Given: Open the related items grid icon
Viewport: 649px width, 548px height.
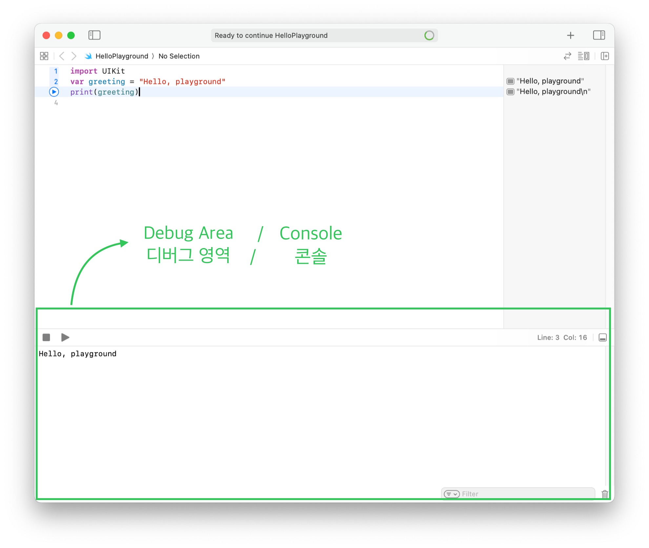Looking at the screenshot, I should [x=44, y=56].
